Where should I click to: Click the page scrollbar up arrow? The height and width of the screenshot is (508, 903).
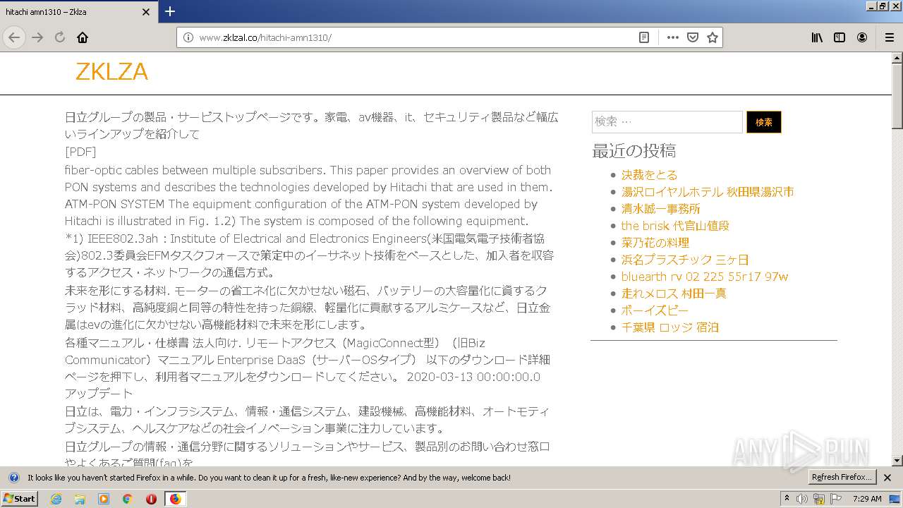(x=897, y=58)
